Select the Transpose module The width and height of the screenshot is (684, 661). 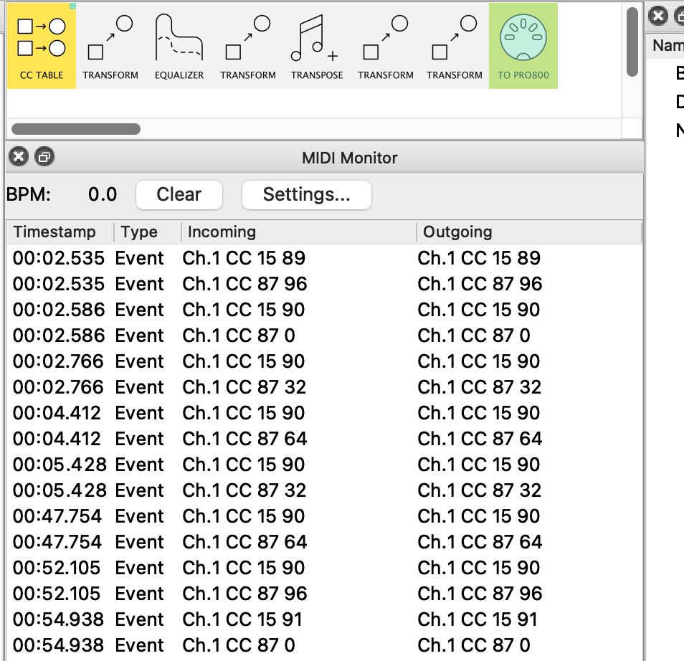tap(317, 46)
